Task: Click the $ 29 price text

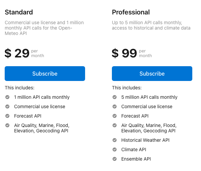Action: pyautogui.click(x=17, y=53)
